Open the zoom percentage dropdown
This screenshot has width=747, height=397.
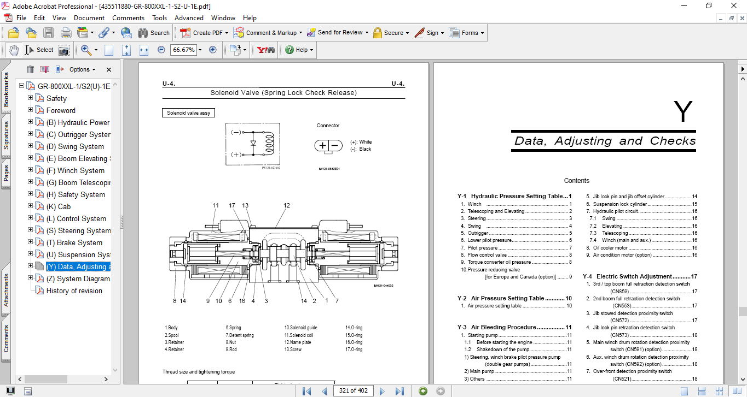(x=200, y=50)
